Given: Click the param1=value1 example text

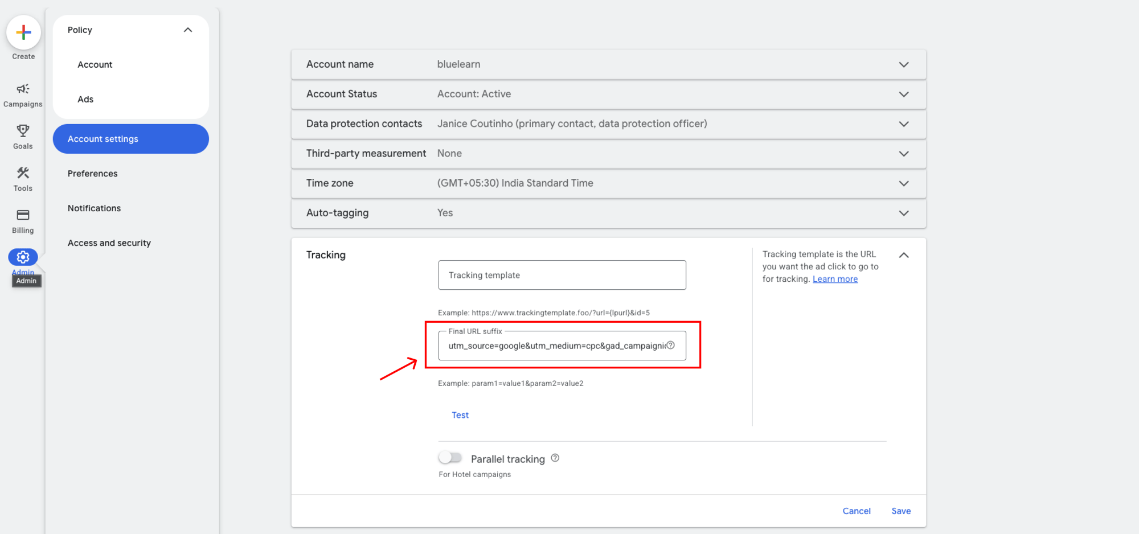Looking at the screenshot, I should click(510, 383).
